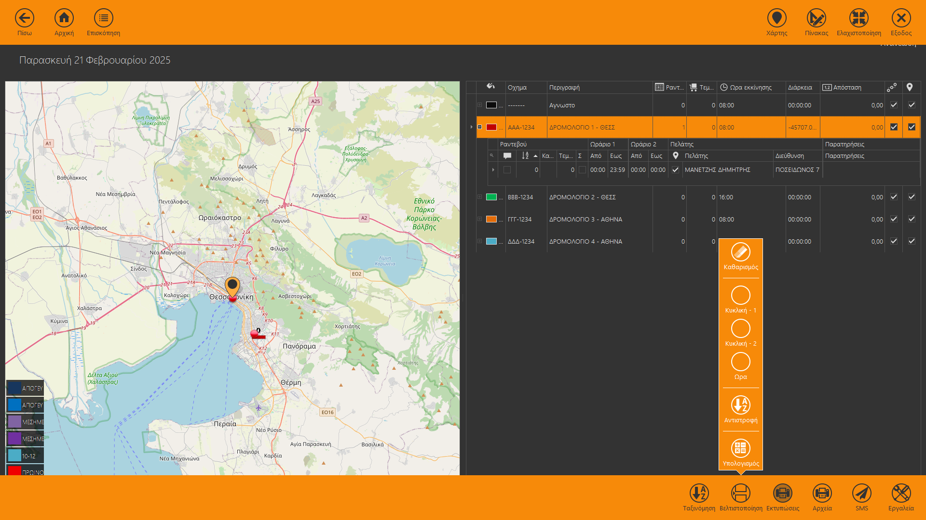Toggle route checkbox for ΒΒΒ-1234 row
Screen dimensions: 926x520
click(894, 197)
